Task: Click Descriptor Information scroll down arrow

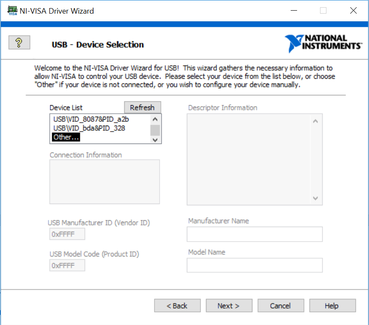Action: pyautogui.click(x=315, y=198)
